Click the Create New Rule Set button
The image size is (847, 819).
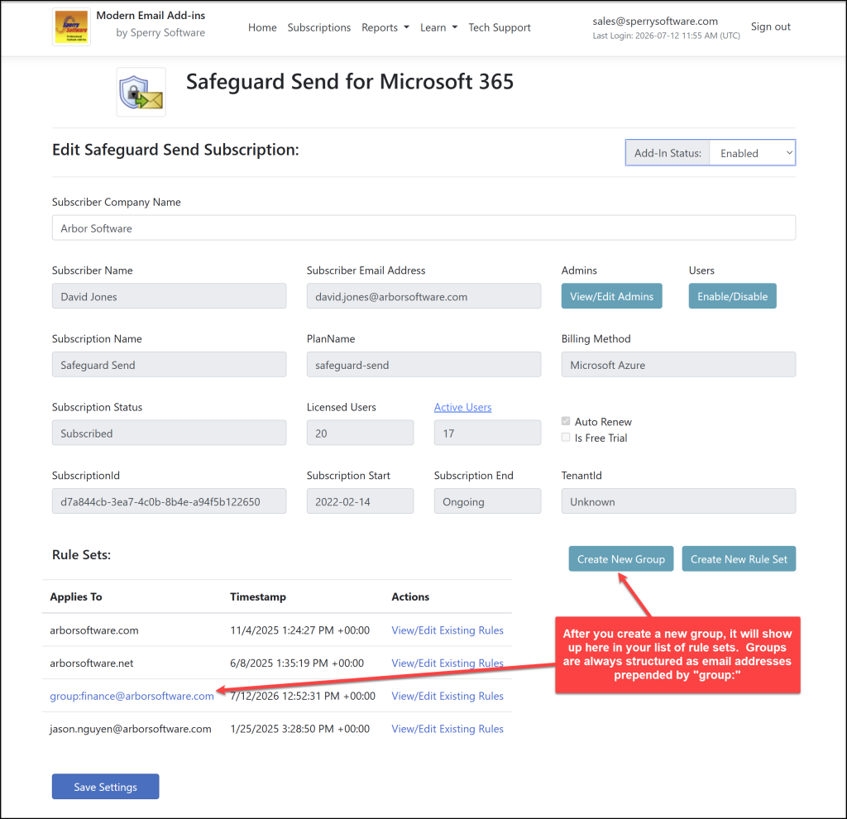click(739, 559)
